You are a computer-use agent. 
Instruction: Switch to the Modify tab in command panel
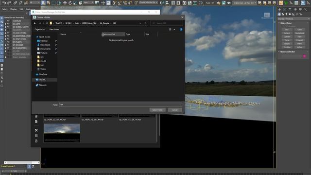[285, 9]
